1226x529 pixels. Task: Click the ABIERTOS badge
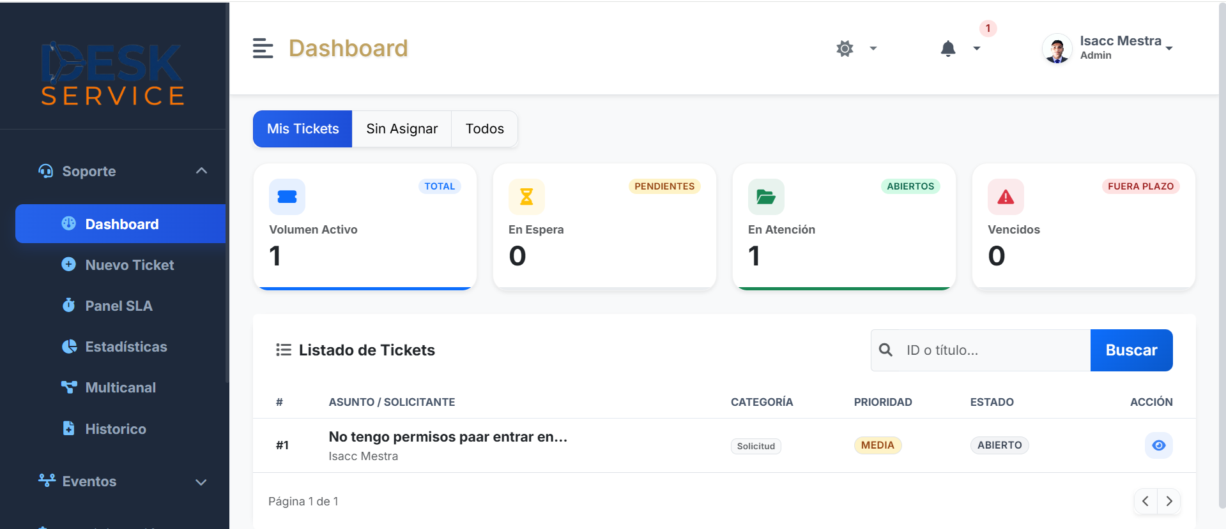(910, 186)
